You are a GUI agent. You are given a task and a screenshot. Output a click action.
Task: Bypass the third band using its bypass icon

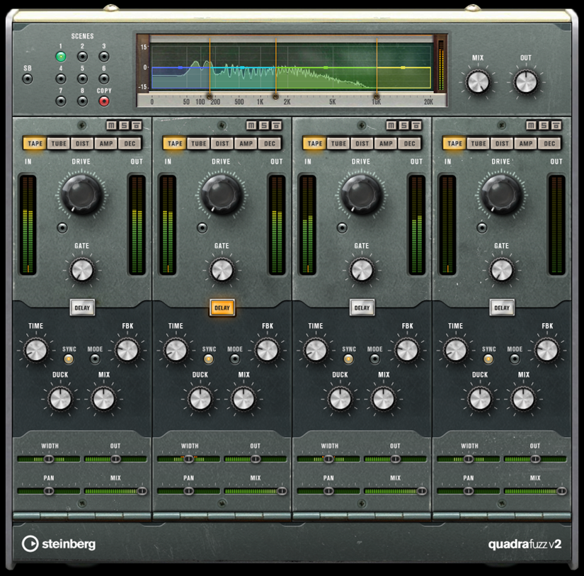[x=416, y=125]
